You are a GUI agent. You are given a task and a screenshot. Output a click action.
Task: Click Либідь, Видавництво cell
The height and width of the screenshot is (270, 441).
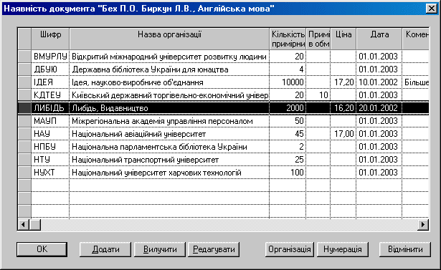coord(169,108)
